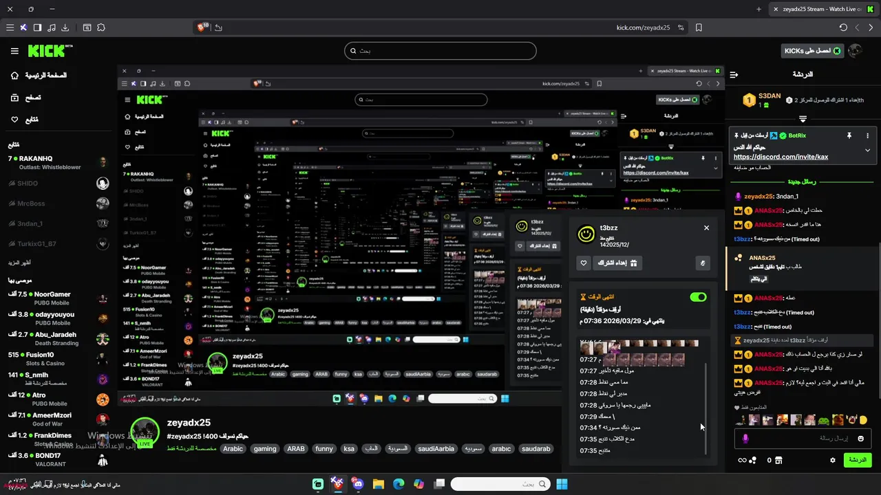Click the saudiAarbia tag below the stream
Image resolution: width=881 pixels, height=495 pixels.
436,448
